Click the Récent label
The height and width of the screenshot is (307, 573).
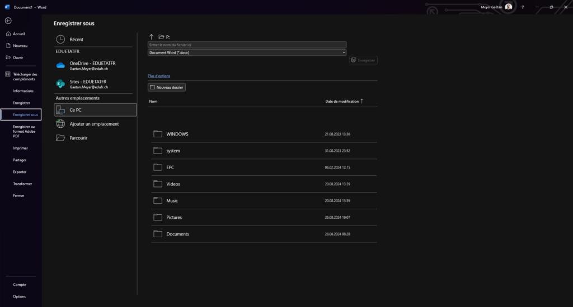pyautogui.click(x=76, y=40)
